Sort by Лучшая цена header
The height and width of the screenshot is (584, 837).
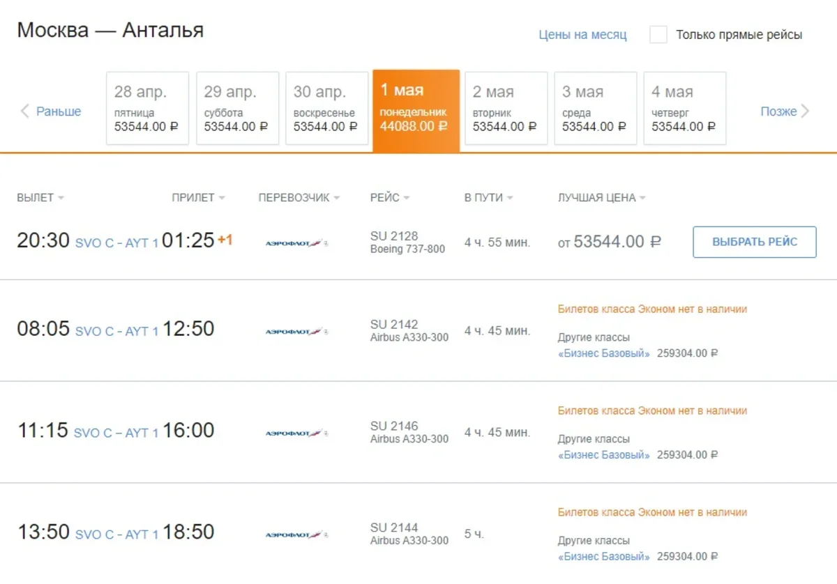tap(601, 198)
